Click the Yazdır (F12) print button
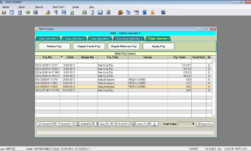This screenshot has height=151, width=251. 140,124
